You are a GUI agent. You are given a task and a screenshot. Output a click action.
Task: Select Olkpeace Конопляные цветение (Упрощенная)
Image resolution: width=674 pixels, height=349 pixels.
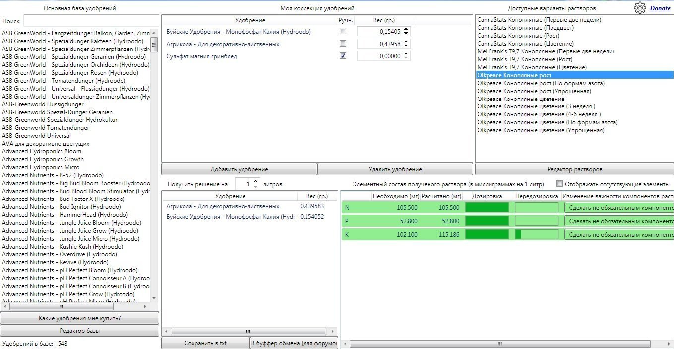[541, 130]
